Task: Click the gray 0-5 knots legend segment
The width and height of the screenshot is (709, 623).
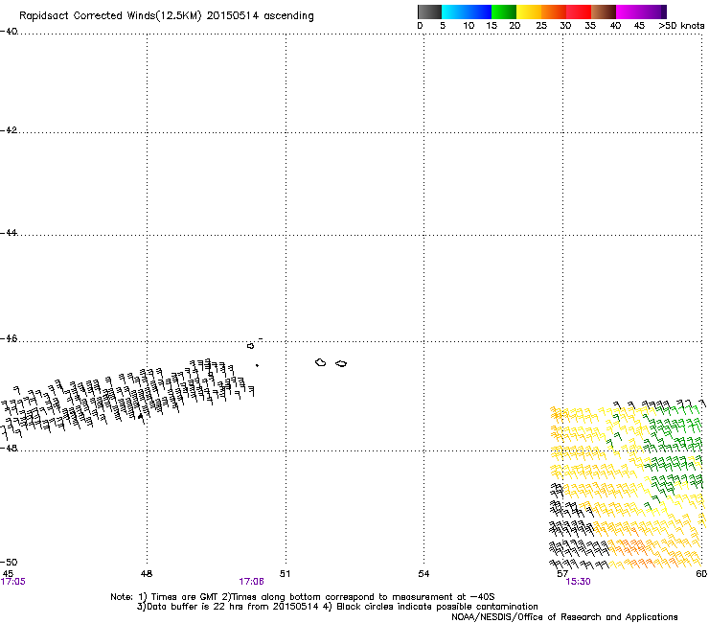Action: point(429,12)
